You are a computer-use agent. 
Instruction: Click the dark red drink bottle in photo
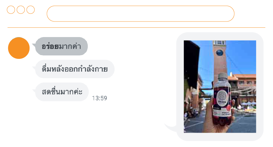pos(222,99)
